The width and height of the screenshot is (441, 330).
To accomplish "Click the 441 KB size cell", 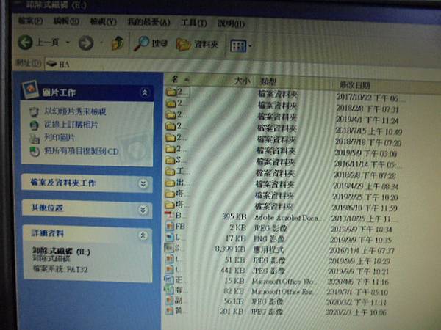I will coord(232,271).
